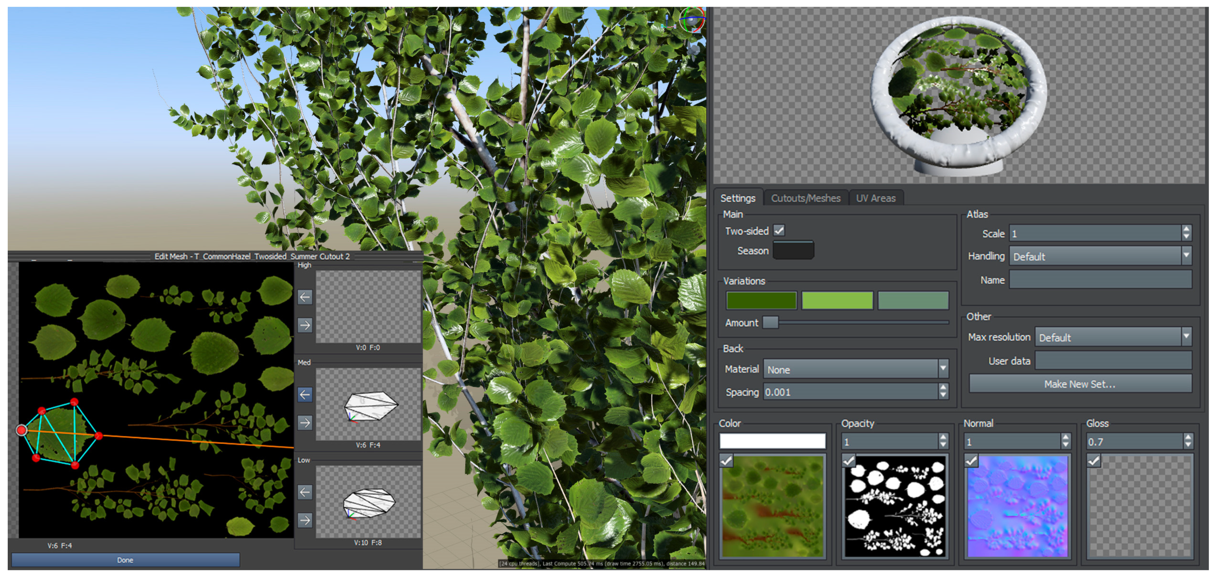Switch to the UV Areas tab
Viewport: 1216px width, 575px height.
point(876,198)
